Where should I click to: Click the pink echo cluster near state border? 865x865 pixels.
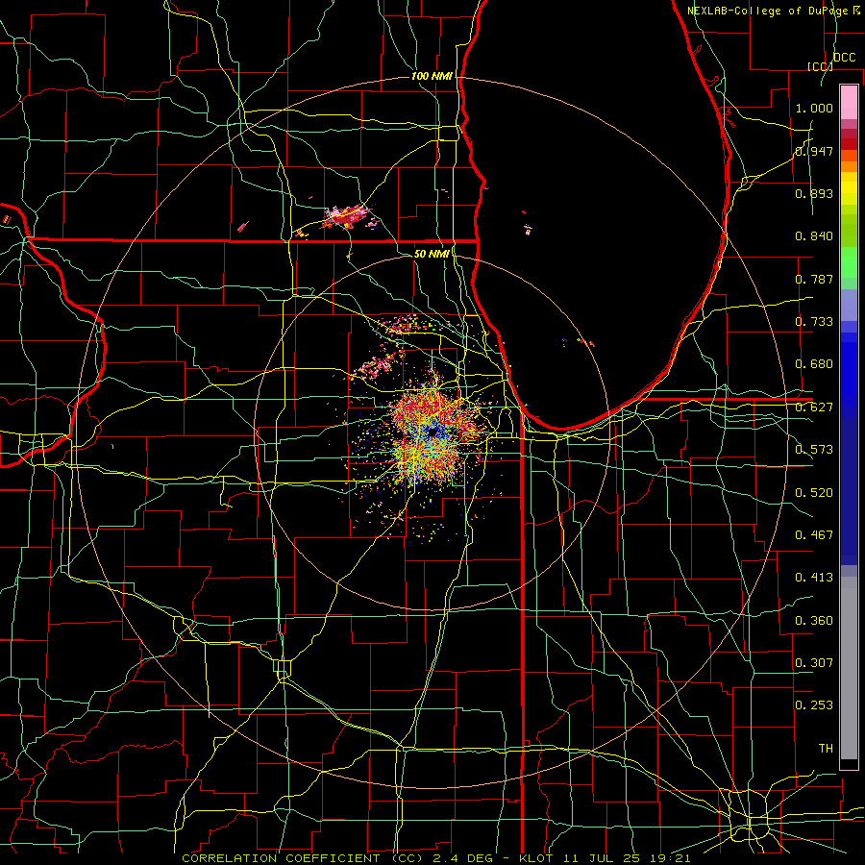point(346,217)
